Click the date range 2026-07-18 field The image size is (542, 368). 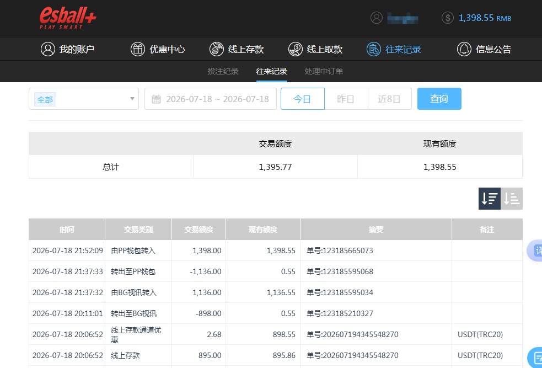211,99
